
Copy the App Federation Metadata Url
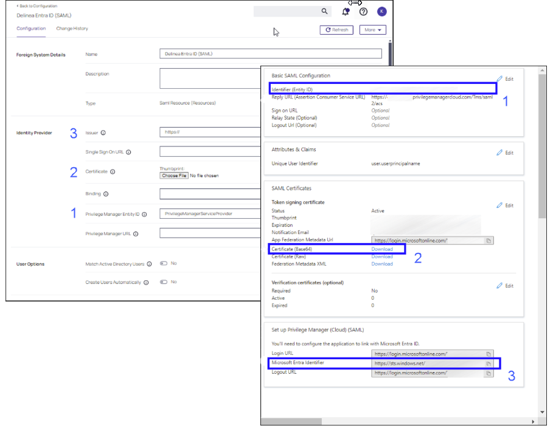point(488,241)
